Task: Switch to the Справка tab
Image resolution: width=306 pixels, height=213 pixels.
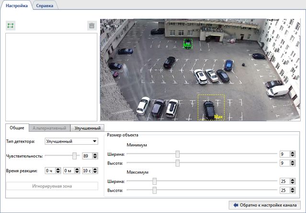Action: pos(45,6)
